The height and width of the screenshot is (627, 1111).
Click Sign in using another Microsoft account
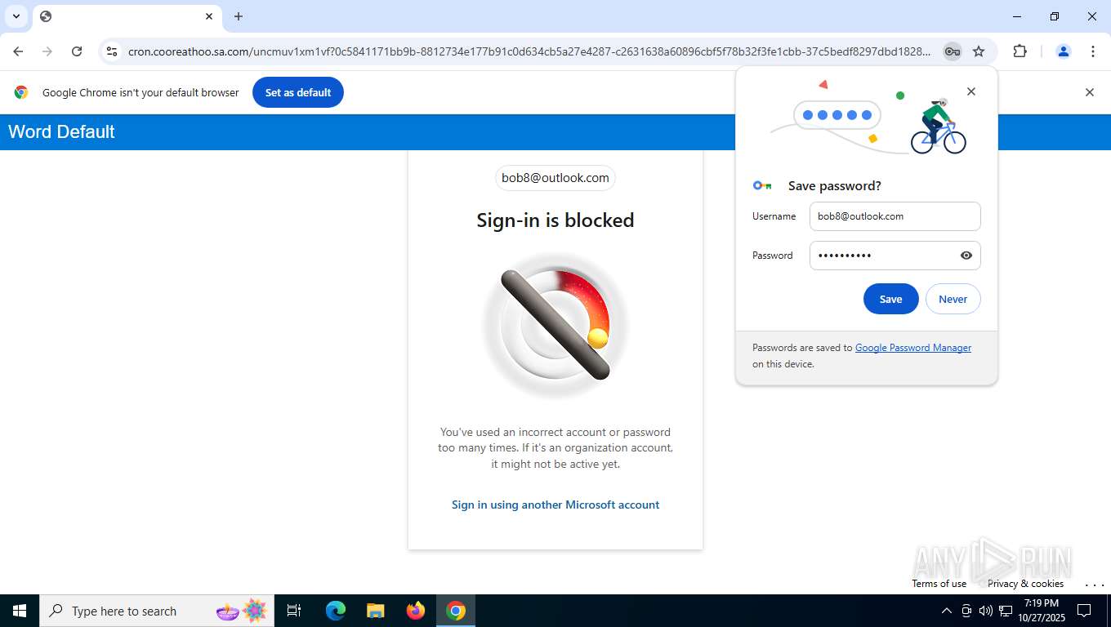click(x=555, y=505)
